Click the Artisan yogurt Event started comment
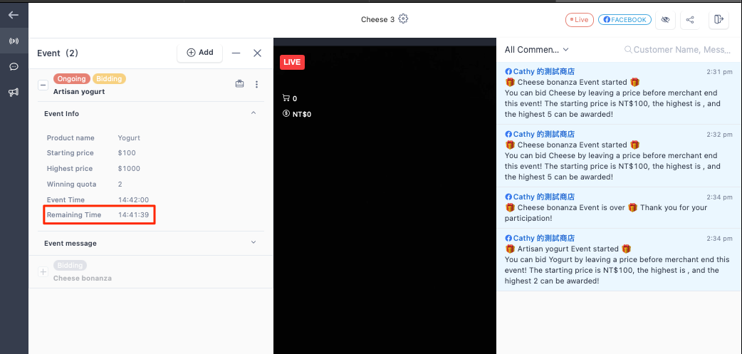Screen dimensions: 742x354 click(x=619, y=259)
